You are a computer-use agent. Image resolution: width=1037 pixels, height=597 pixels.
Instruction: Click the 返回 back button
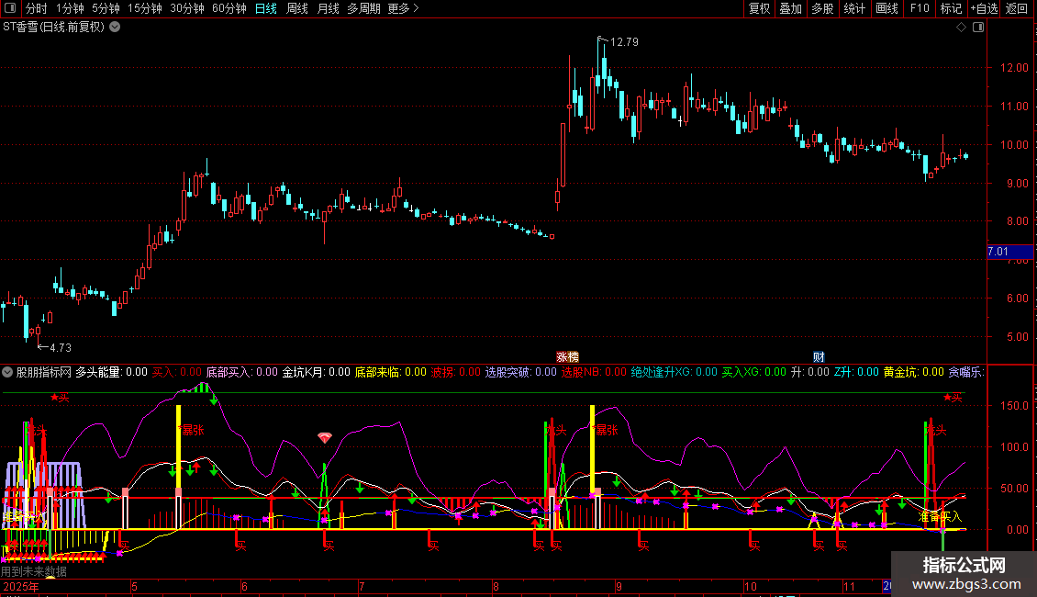click(x=1017, y=9)
